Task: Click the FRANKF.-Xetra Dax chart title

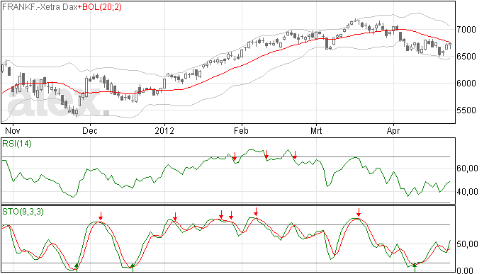Action: click(x=40, y=7)
